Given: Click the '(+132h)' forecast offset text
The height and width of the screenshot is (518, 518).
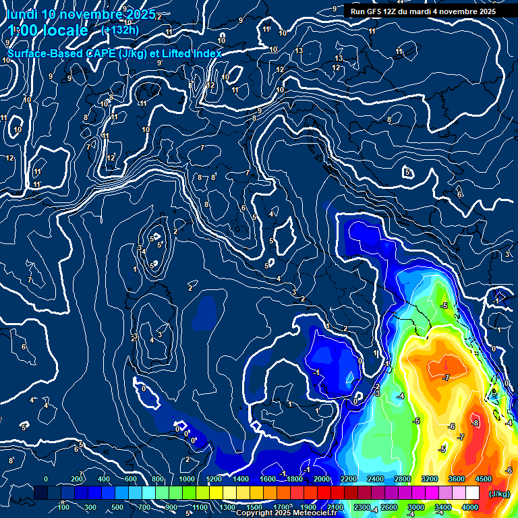Looking at the screenshot, I should click(x=120, y=30).
